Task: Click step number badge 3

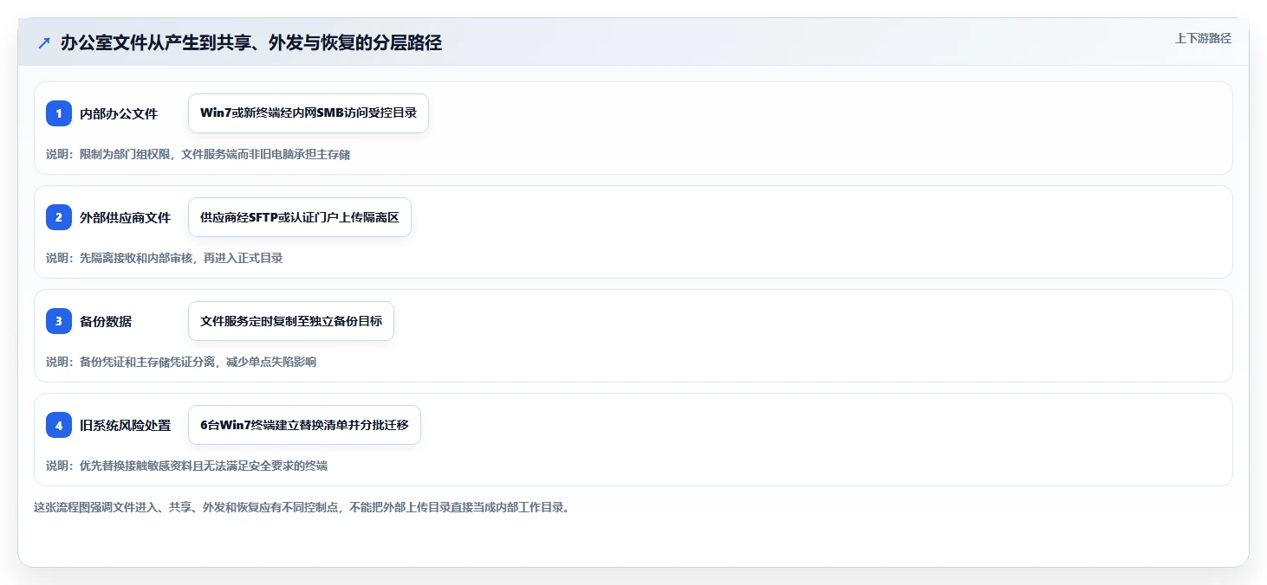Action: pyautogui.click(x=59, y=321)
